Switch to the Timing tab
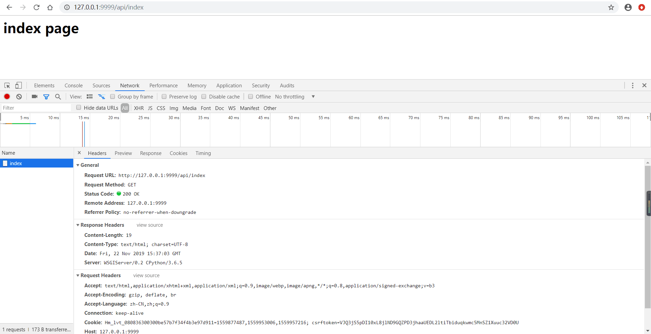Viewport: 651px width, 334px height. pos(203,153)
